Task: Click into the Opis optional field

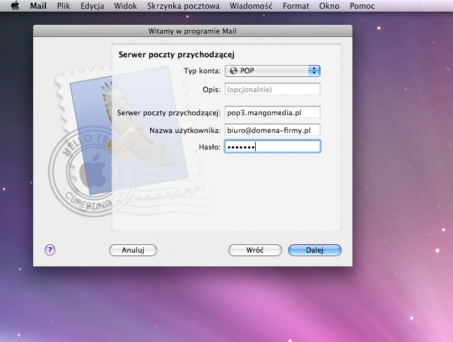Action: 272,89
